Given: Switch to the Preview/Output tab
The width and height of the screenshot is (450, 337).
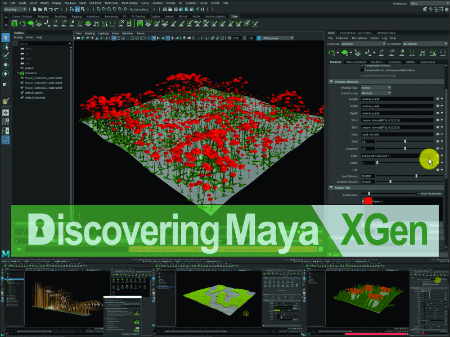Looking at the screenshot, I should point(356,62).
